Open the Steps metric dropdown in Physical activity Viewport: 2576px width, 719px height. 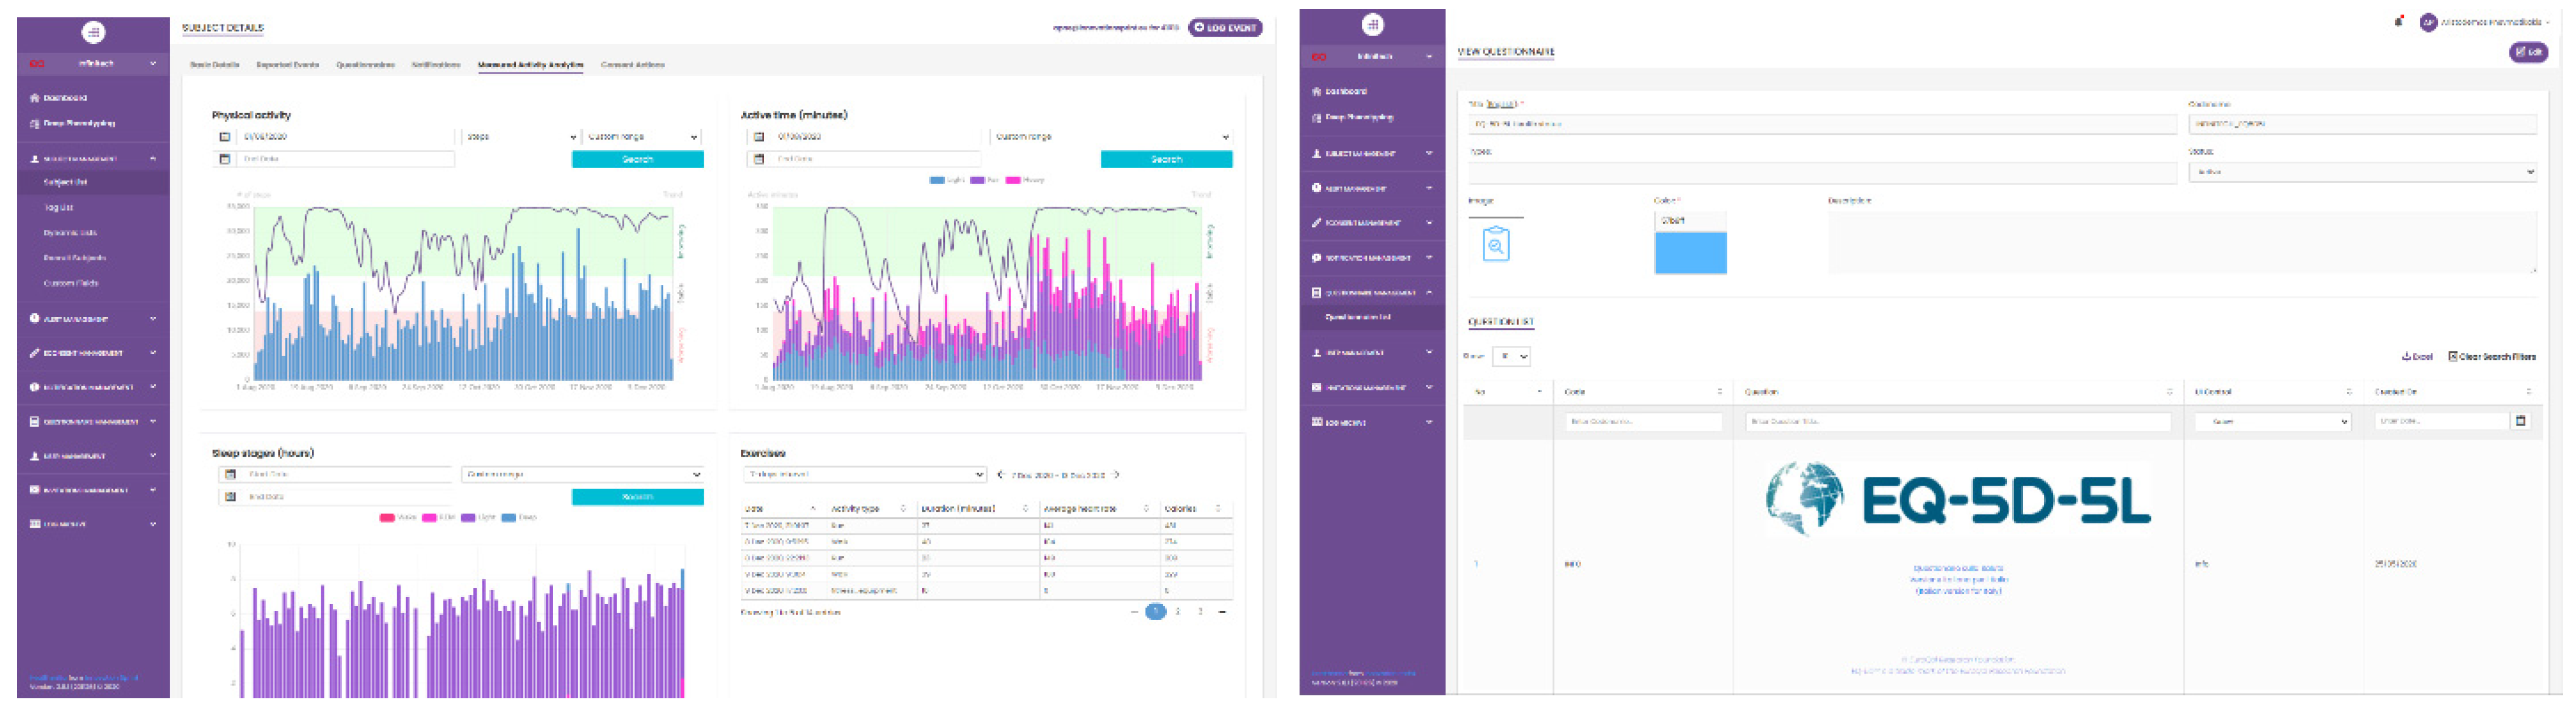tap(521, 137)
